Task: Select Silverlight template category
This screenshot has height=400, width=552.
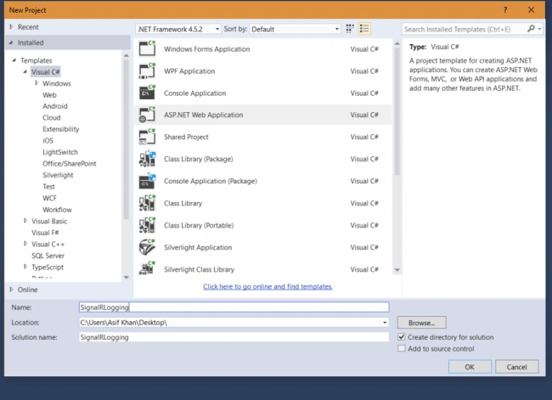Action: tap(58, 175)
